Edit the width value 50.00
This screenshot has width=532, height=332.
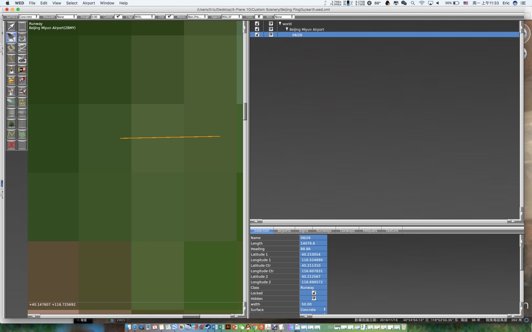313,304
